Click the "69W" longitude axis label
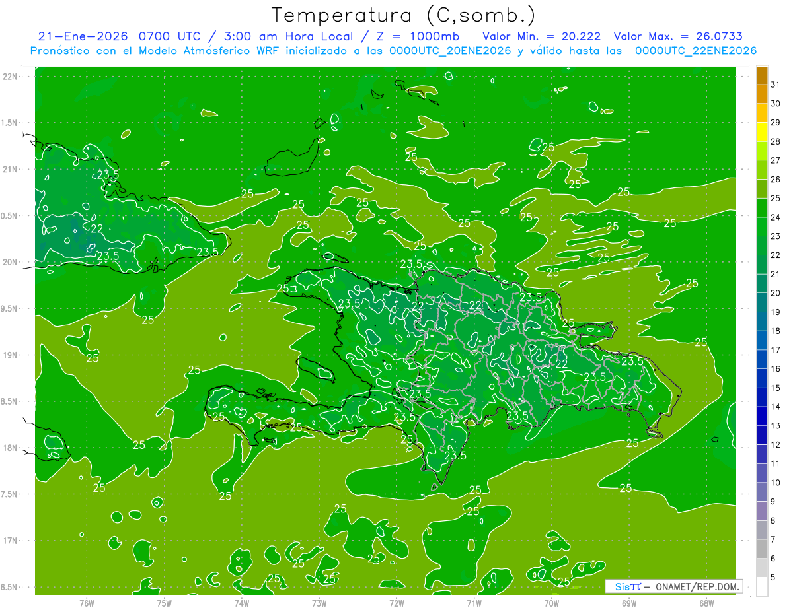The height and width of the screenshot is (612, 793). coord(629,603)
